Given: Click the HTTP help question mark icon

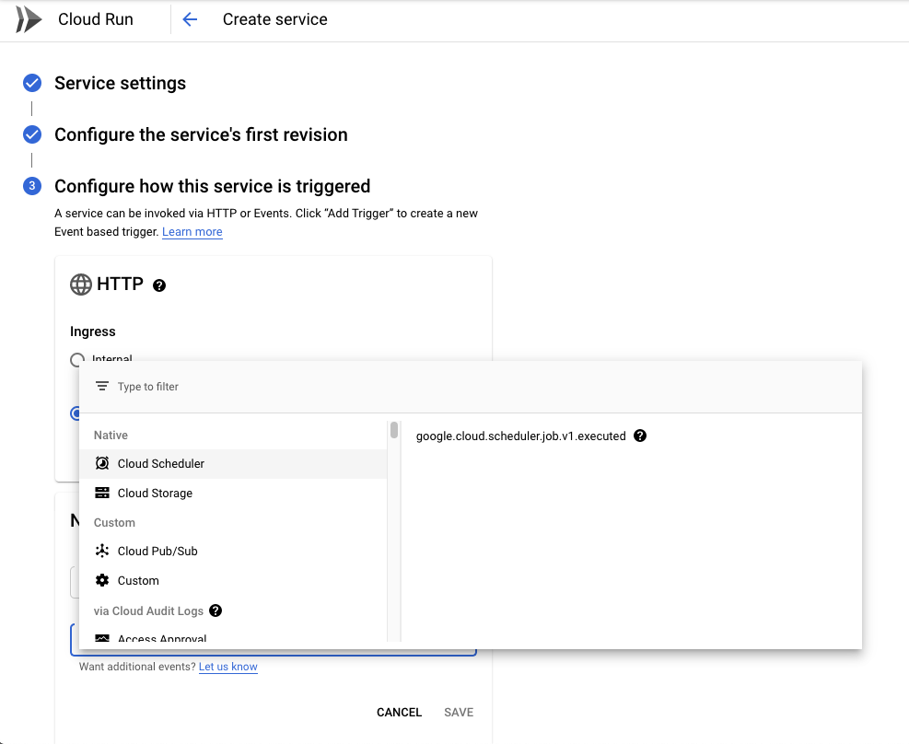Looking at the screenshot, I should click(x=159, y=285).
